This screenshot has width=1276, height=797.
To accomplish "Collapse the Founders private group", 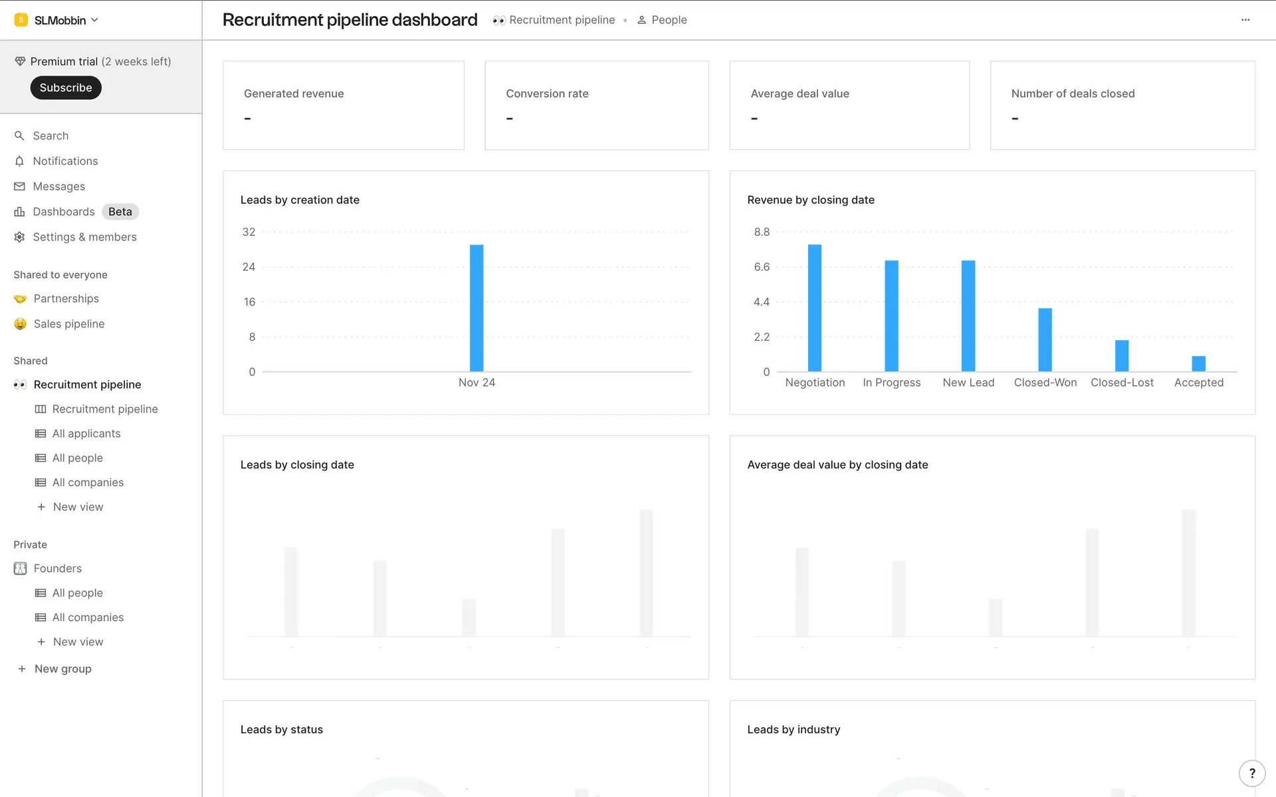I will (58, 569).
